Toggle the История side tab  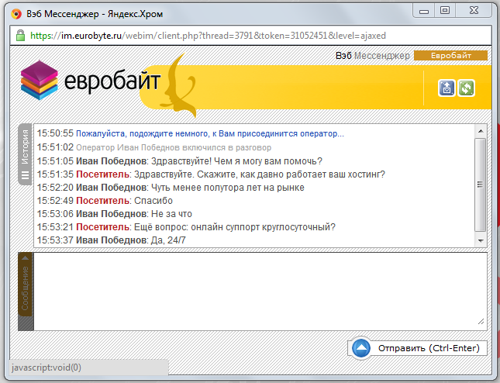click(25, 154)
